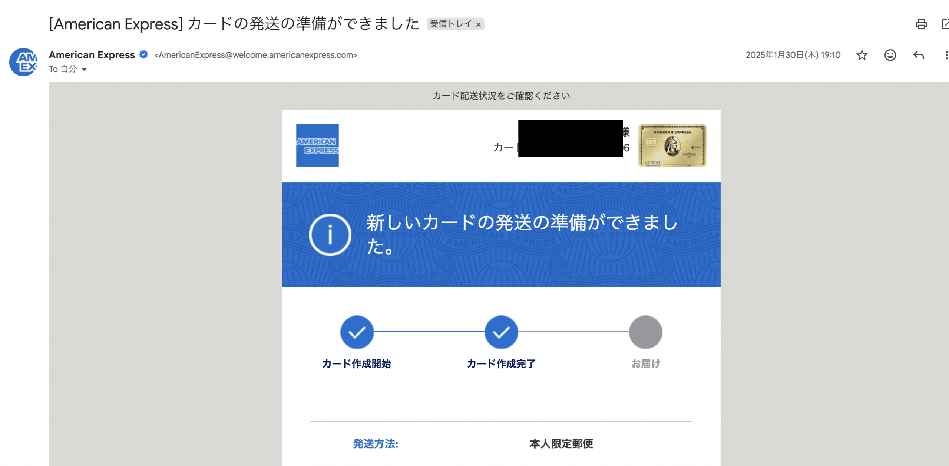Click the info circle icon in blue banner
The image size is (949, 466).
pos(330,234)
